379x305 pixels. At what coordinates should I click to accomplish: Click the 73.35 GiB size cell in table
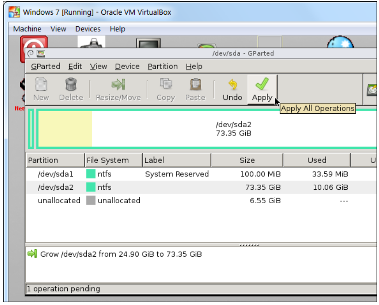263,187
